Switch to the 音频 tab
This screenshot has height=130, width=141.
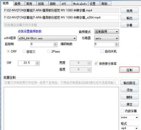pyautogui.click(x=19, y=4)
